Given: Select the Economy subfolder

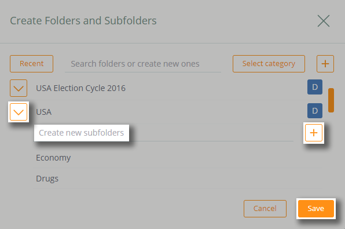Looking at the screenshot, I should coord(53,158).
